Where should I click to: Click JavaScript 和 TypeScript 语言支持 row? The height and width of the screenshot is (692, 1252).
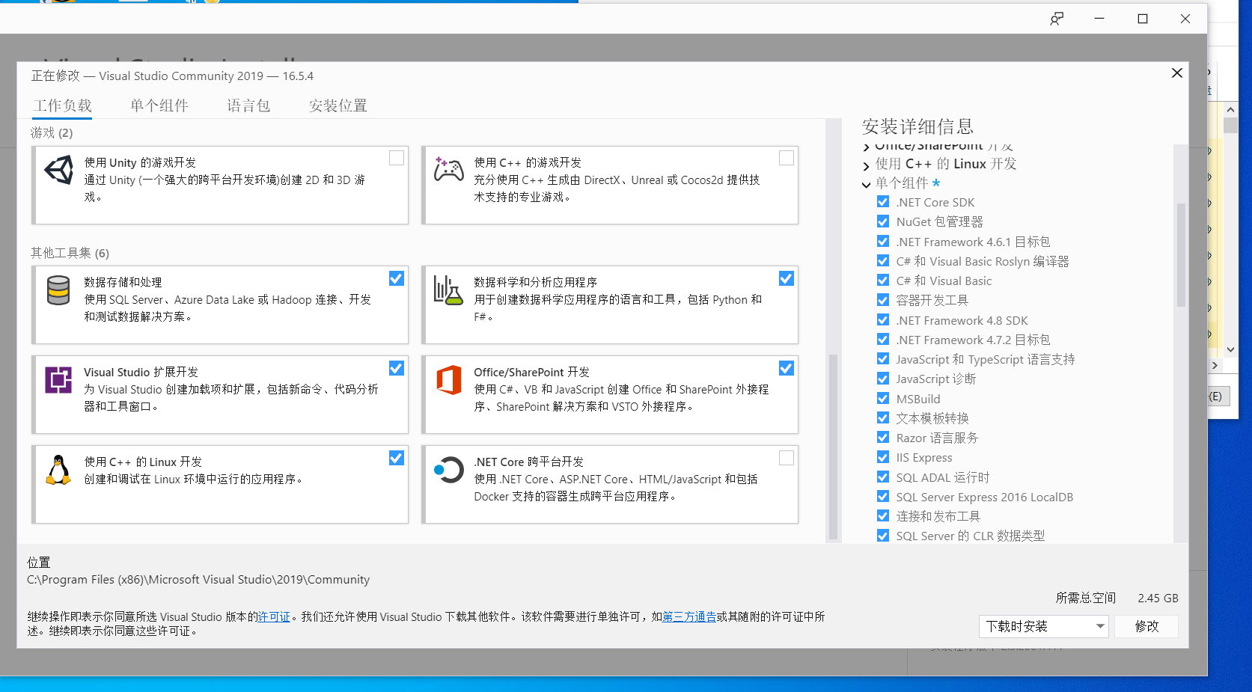[x=986, y=359]
